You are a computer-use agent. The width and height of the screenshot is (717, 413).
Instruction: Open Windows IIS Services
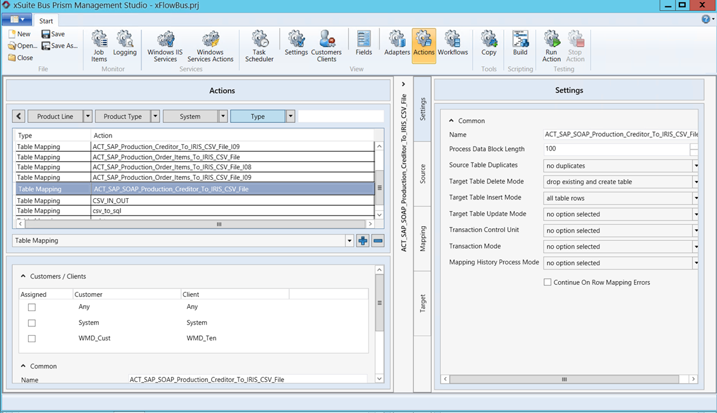[165, 46]
